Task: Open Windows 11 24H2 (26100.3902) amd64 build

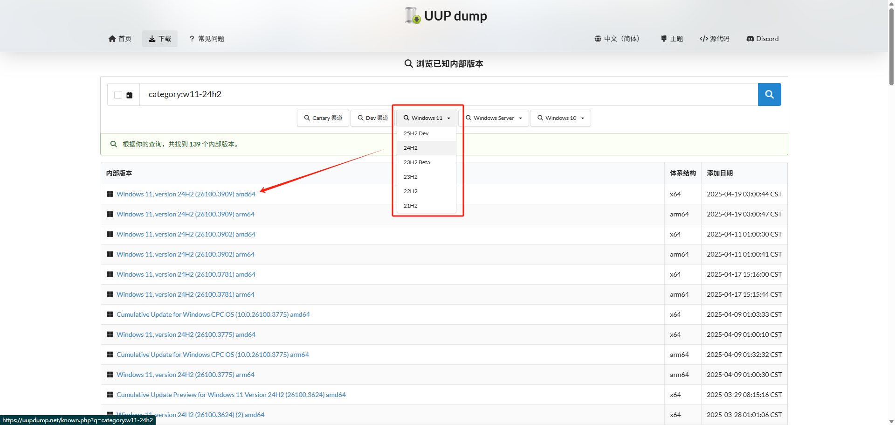Action: [x=186, y=234]
